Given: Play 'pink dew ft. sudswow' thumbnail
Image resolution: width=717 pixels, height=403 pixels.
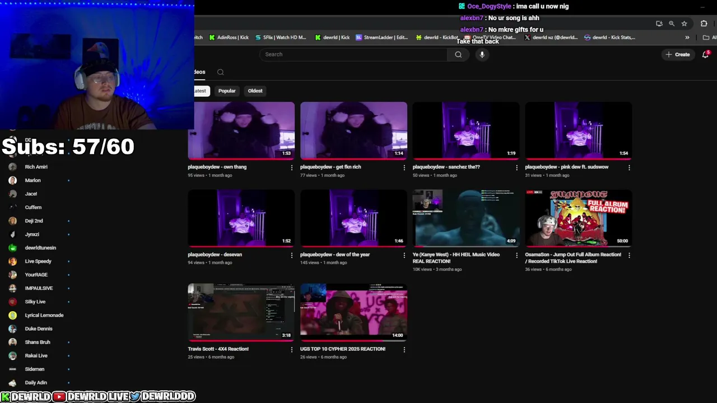Looking at the screenshot, I should [579, 131].
